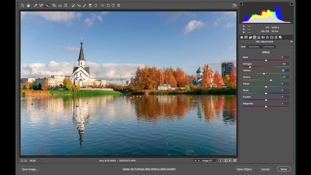Click the Default link
Screen dimensions: 311x175
coord(266,52)
